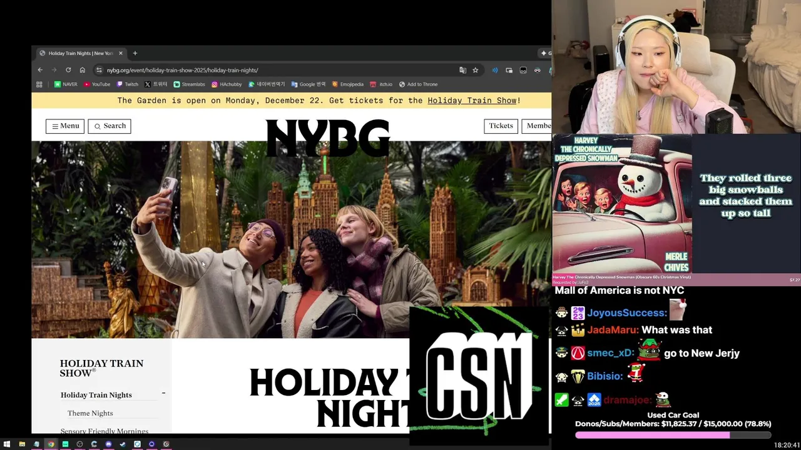This screenshot has width=801, height=450.
Task: Click the Used Car Goal progress bar
Action: 673,435
